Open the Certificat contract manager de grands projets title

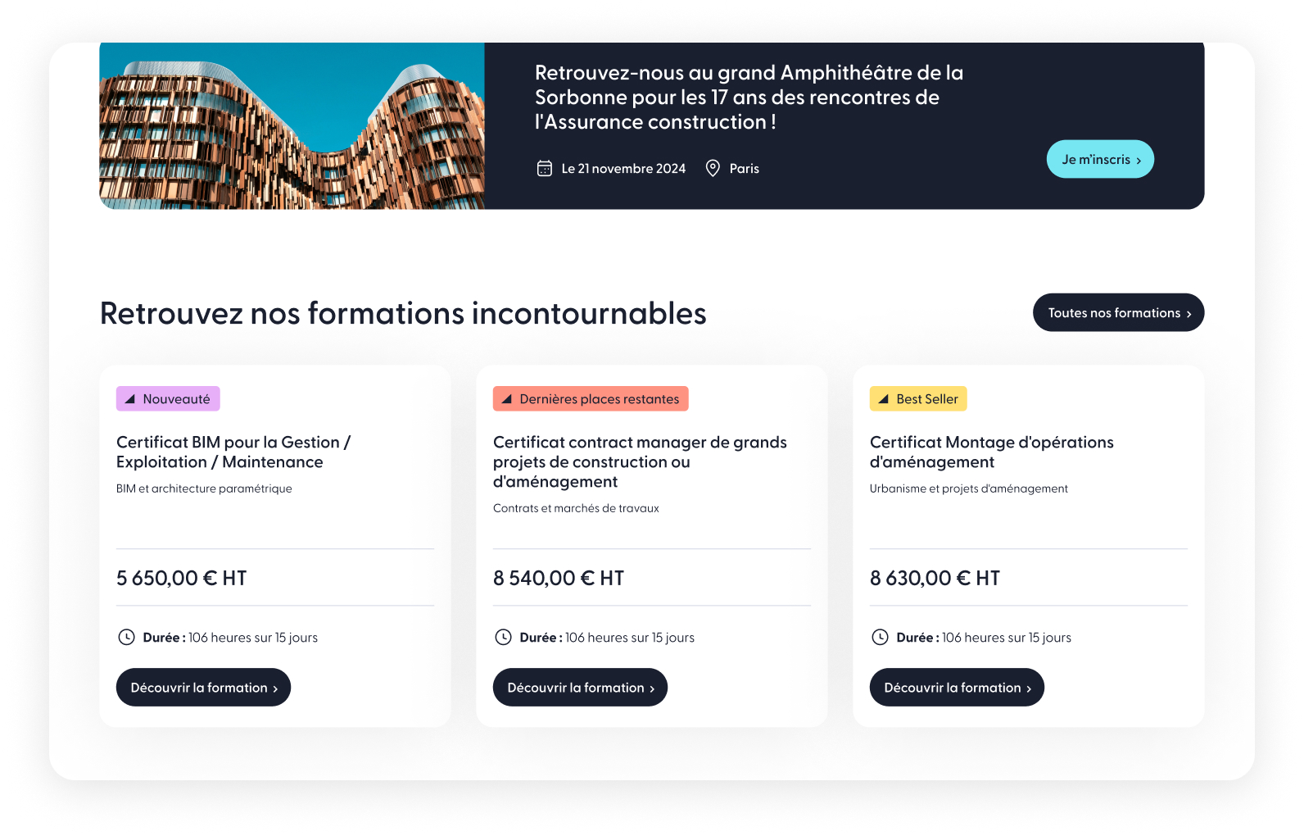click(640, 461)
